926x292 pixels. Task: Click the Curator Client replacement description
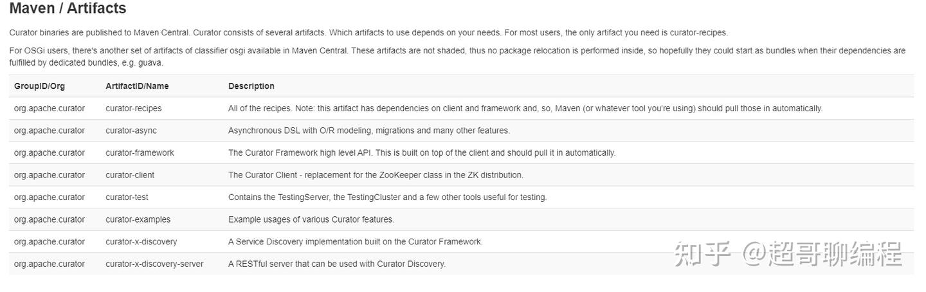tap(376, 175)
